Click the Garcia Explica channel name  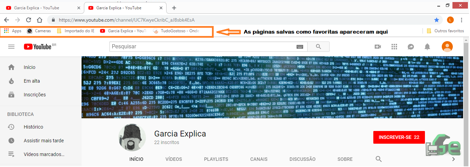click(180, 133)
